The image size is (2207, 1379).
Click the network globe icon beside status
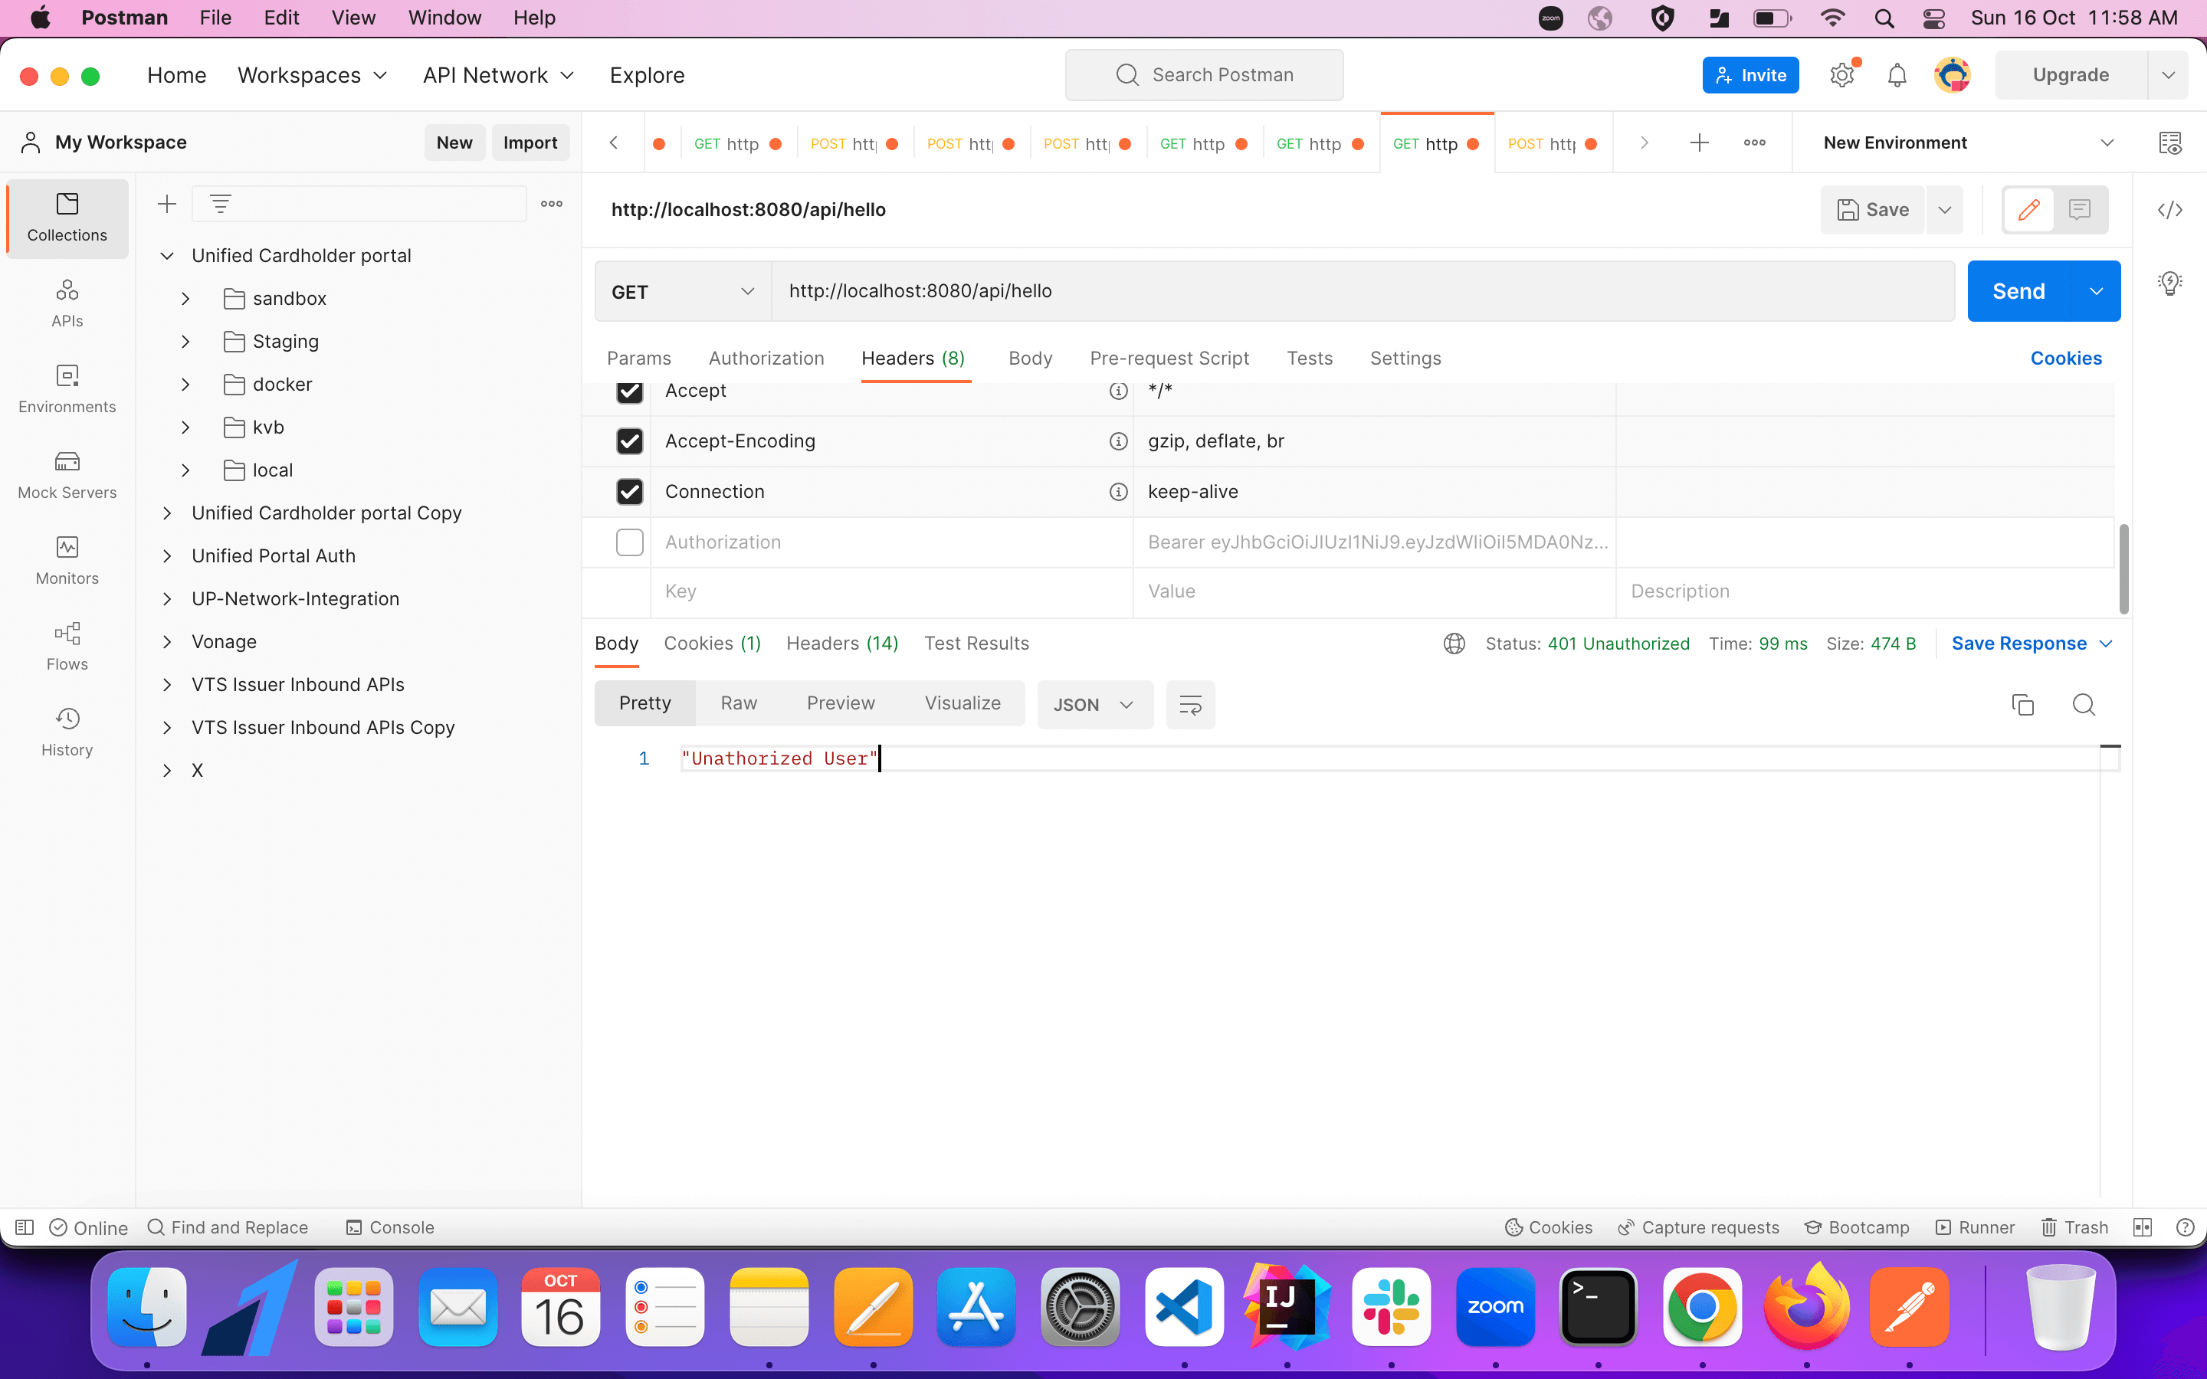[1454, 644]
